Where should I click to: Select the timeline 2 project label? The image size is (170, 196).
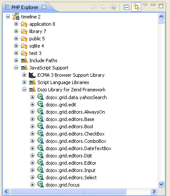point(31,17)
